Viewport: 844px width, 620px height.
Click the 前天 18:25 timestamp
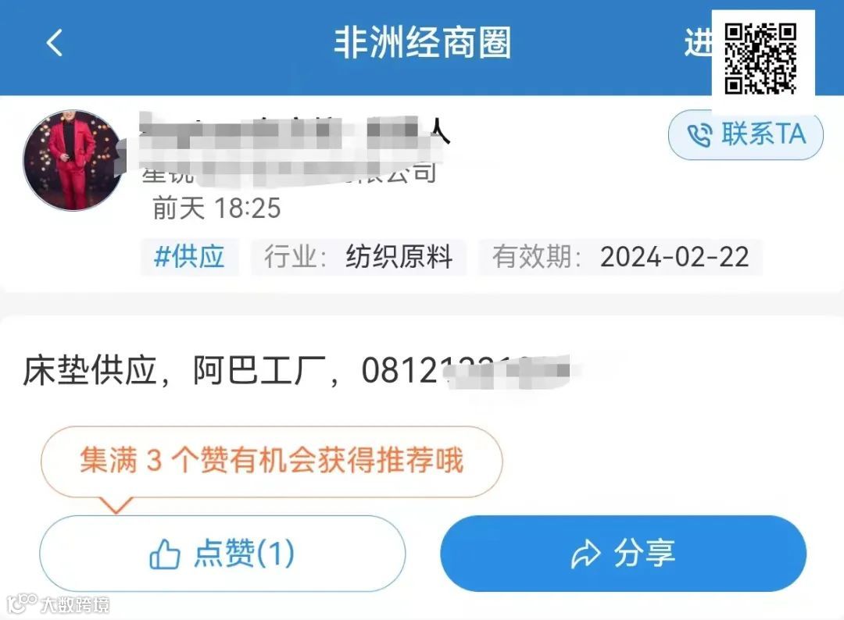[x=217, y=208]
